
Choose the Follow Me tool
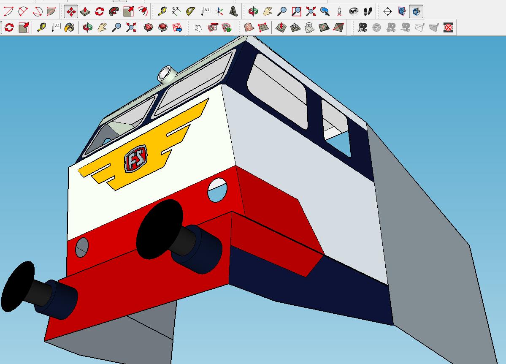click(114, 11)
